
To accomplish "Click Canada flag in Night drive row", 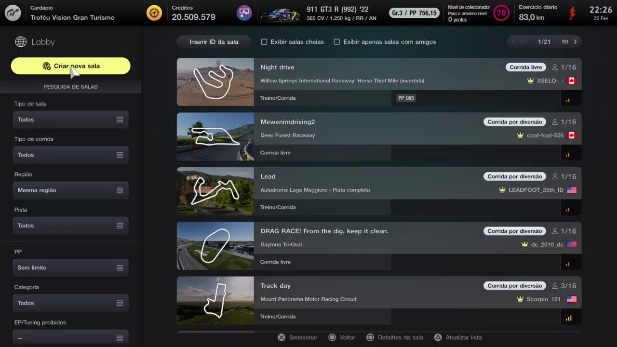I will 572,81.
